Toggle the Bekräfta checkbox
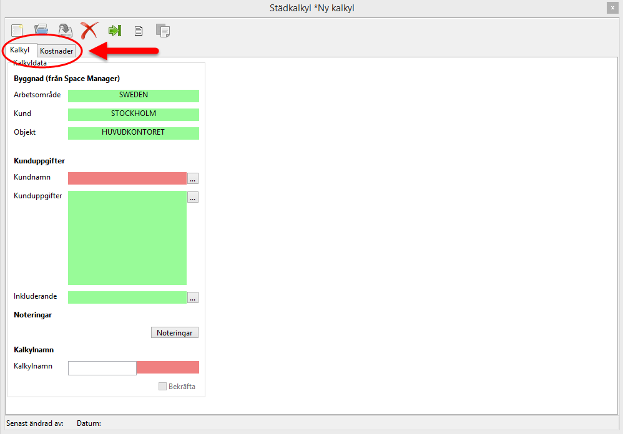Viewport: 623px width, 434px height. [x=163, y=387]
